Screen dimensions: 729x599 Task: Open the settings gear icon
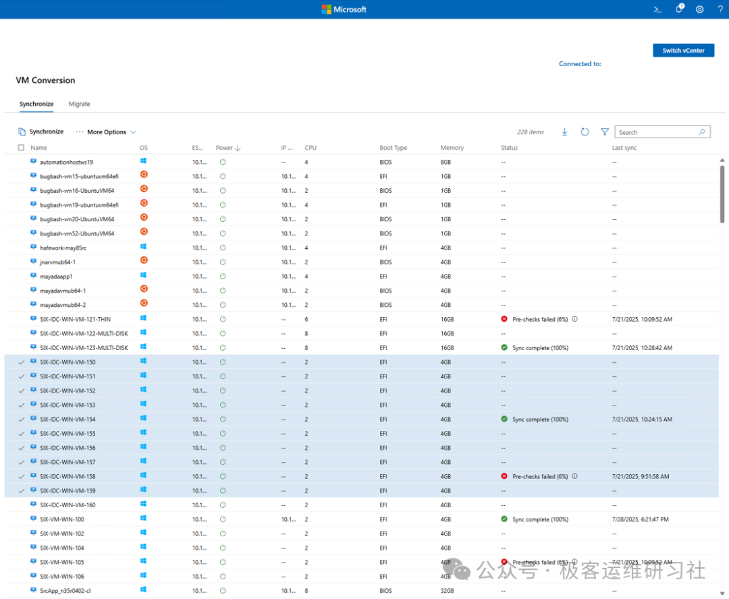(x=699, y=9)
